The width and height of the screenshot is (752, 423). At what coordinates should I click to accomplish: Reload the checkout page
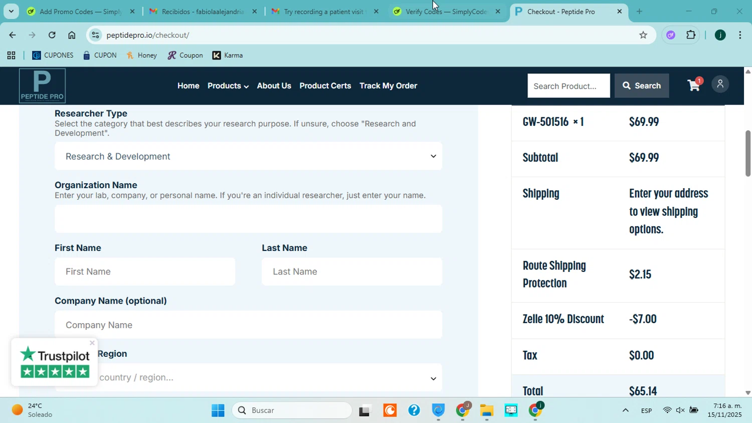52,35
